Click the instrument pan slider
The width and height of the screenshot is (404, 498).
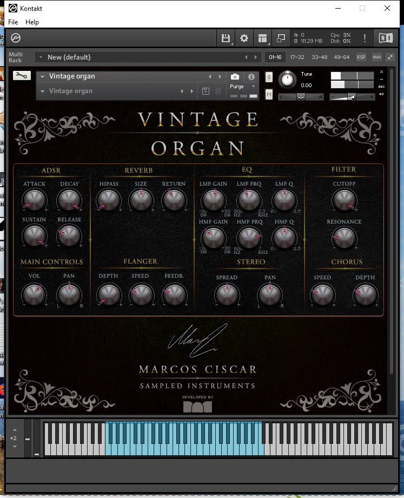click(301, 97)
